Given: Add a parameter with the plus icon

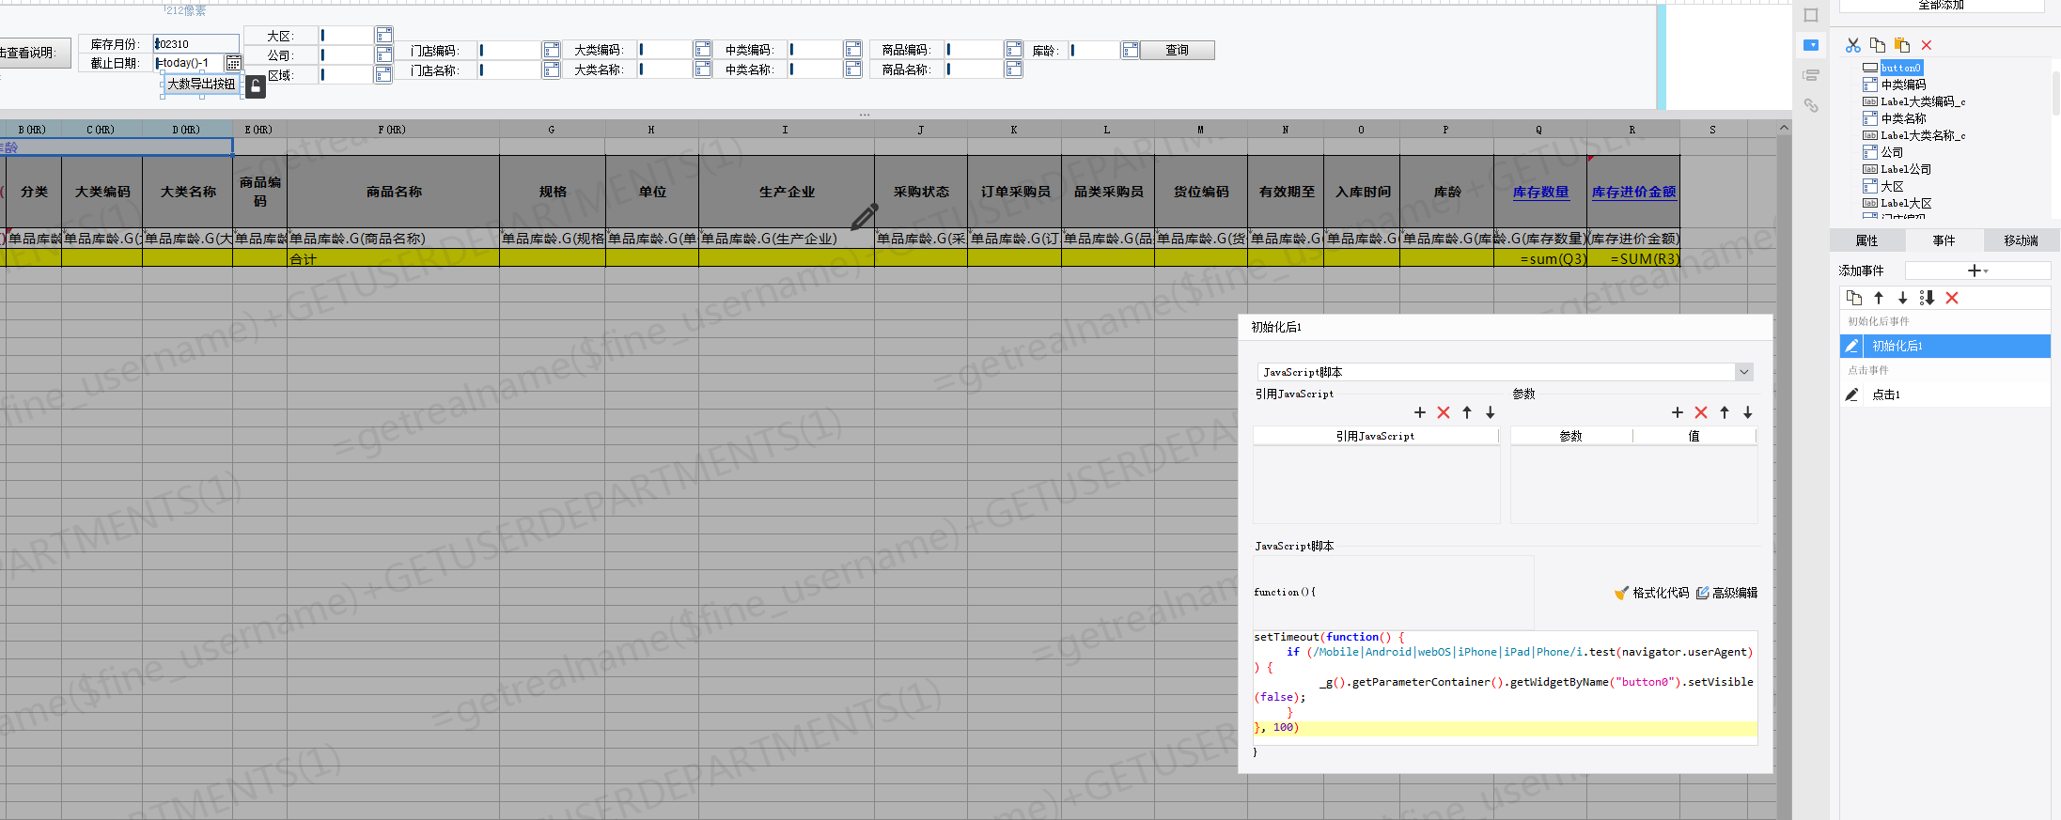Looking at the screenshot, I should tap(1678, 412).
